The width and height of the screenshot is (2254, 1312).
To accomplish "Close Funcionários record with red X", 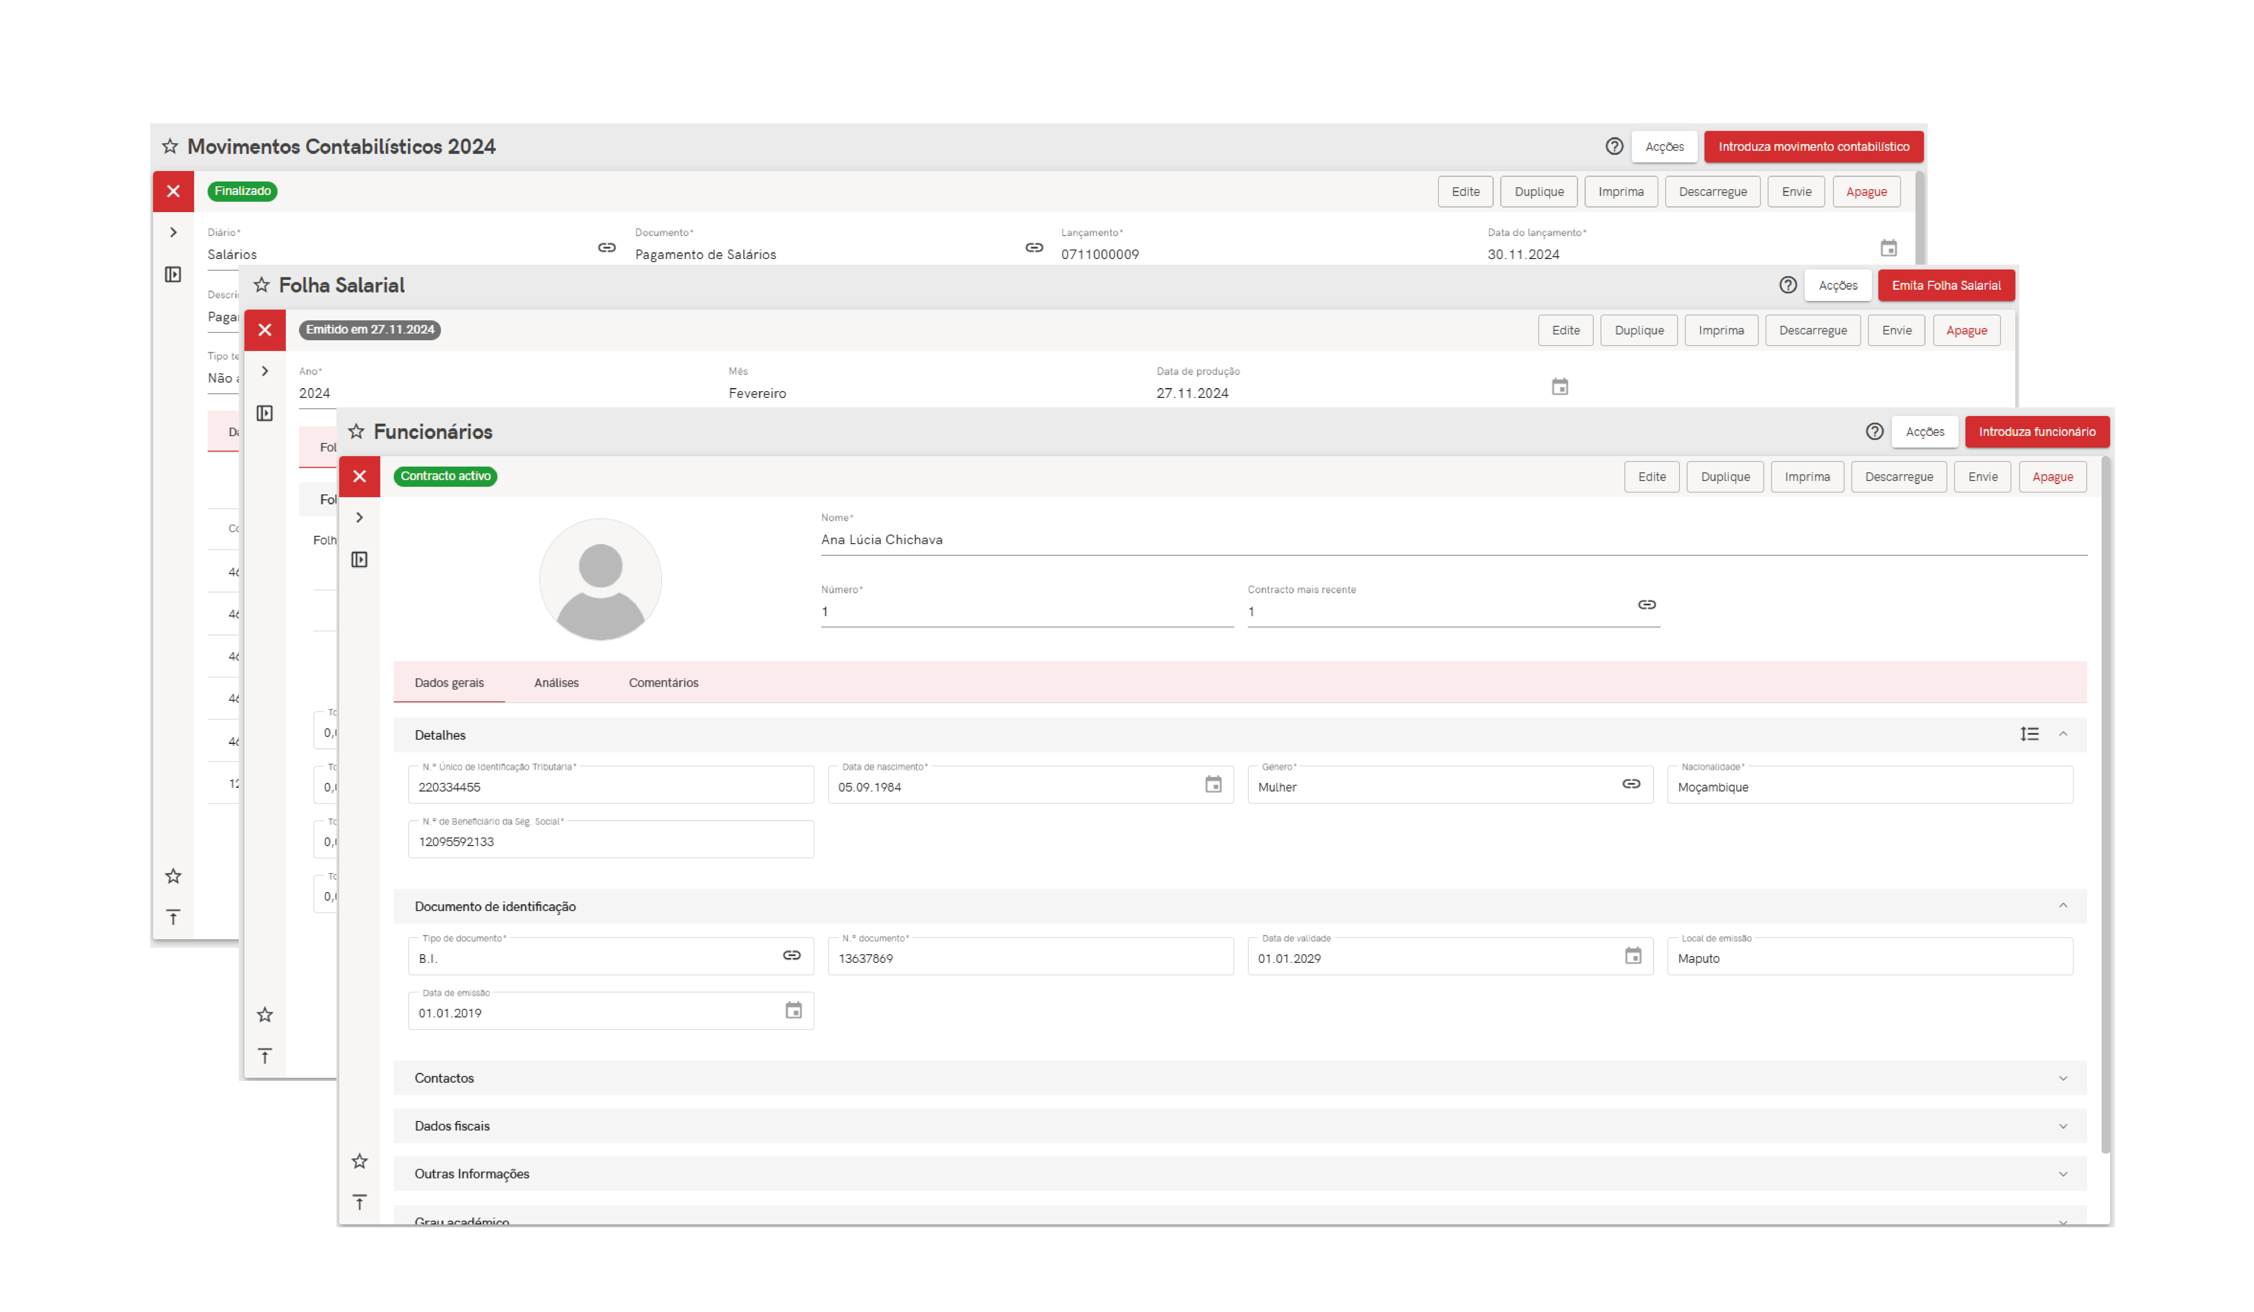I will pyautogui.click(x=359, y=477).
